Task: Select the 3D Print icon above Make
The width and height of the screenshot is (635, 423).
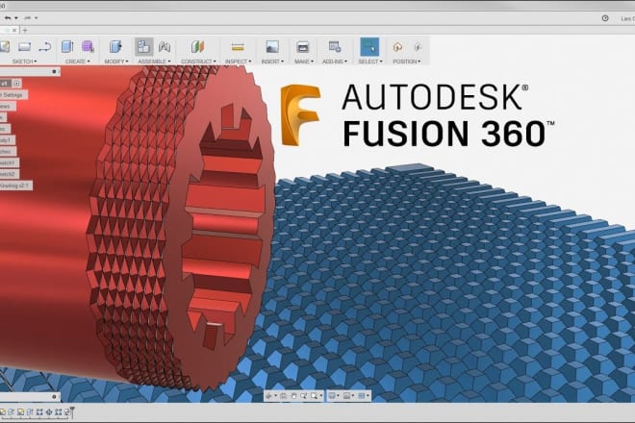Action: [302, 47]
